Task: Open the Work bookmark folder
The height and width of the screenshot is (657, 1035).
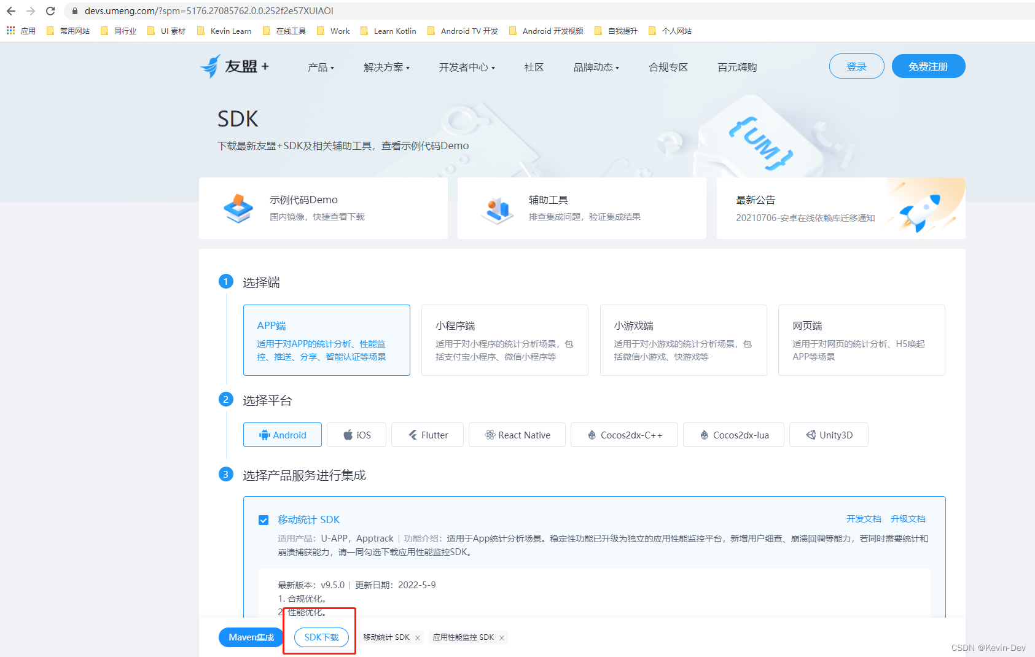Action: (x=334, y=31)
